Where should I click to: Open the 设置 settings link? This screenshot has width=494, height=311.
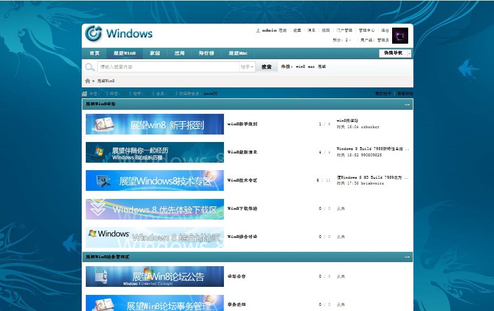(x=297, y=30)
